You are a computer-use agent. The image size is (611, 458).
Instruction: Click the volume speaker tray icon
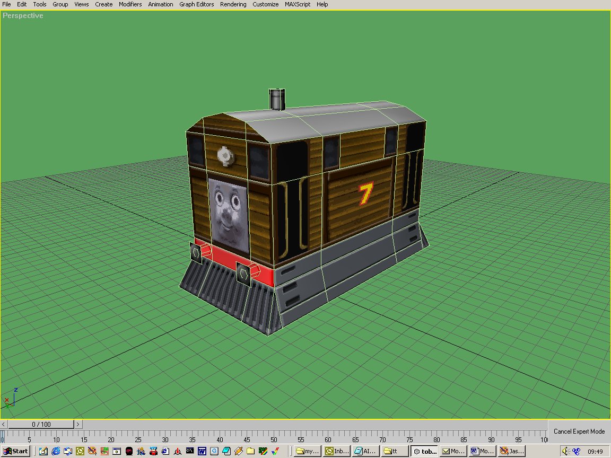566,452
